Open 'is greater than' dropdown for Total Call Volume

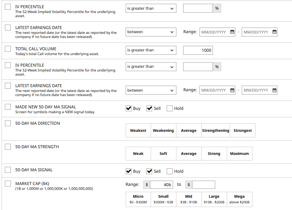151,50
